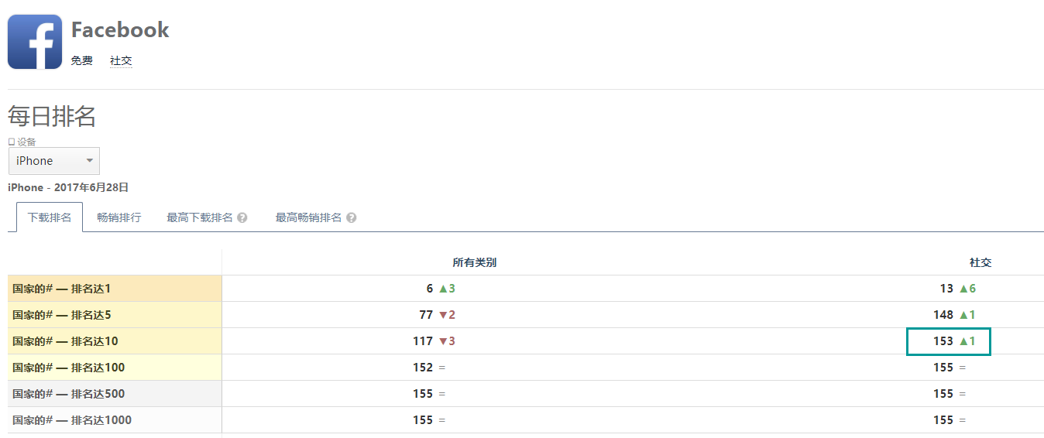
Task: Click the 社交 category link
Action: pos(121,60)
